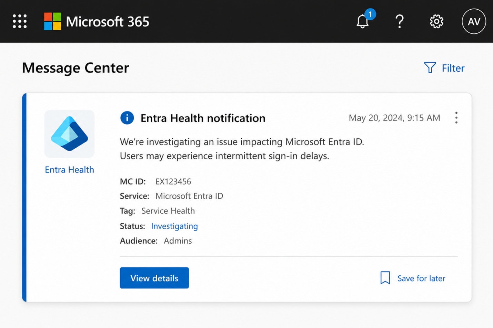
Task: Click the intermittent sign-in delays text
Action: tap(272, 156)
